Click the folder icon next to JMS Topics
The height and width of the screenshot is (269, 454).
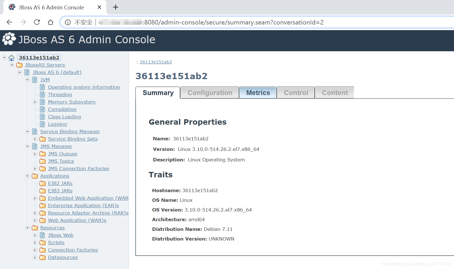43,161
